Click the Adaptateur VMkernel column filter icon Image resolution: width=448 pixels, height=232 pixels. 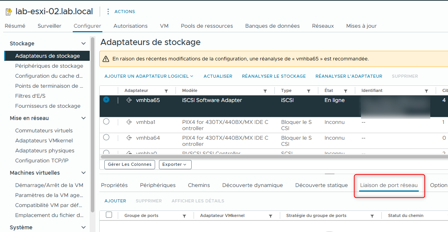click(271, 215)
